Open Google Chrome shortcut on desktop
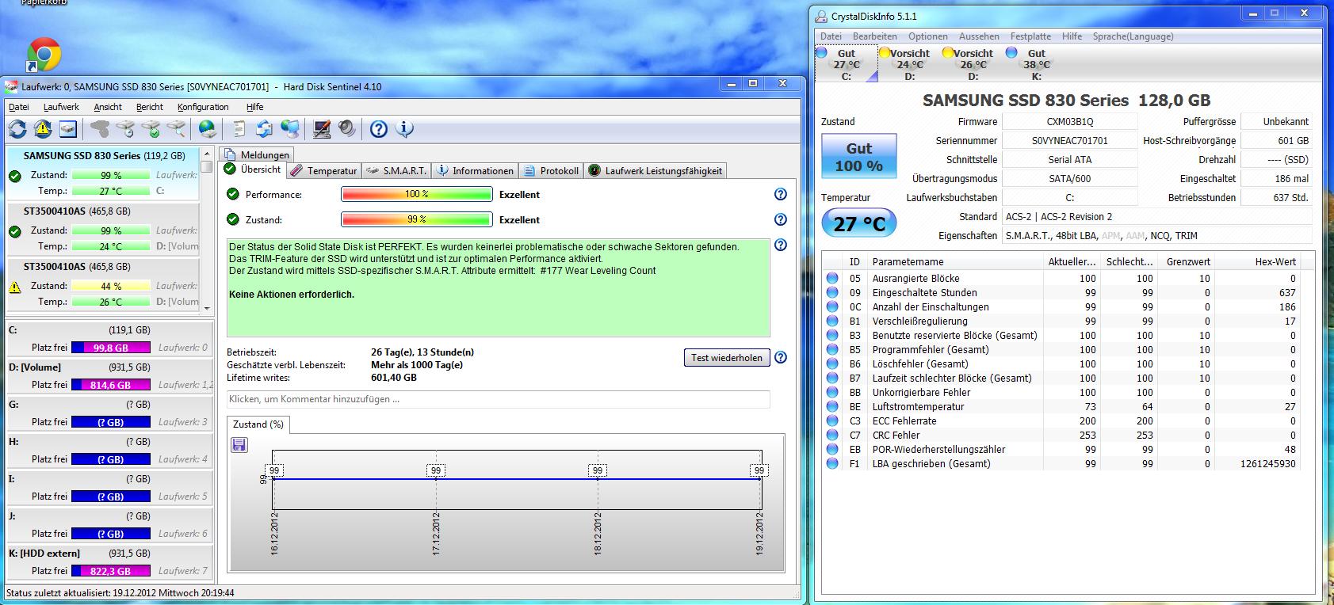 (44, 55)
